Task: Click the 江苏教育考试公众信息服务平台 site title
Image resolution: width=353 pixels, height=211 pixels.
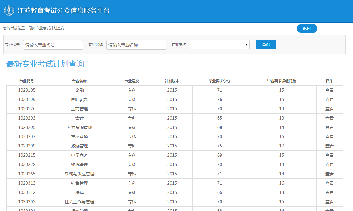Action: pyautogui.click(x=64, y=10)
